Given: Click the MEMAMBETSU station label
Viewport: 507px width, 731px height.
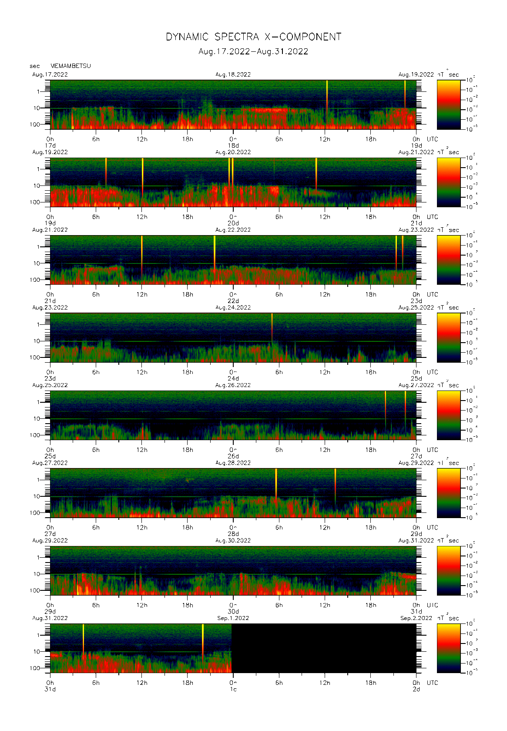Looking at the screenshot, I should [x=71, y=66].
